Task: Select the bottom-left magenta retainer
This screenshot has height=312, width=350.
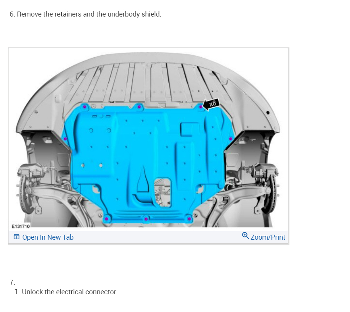Action: [106, 219]
